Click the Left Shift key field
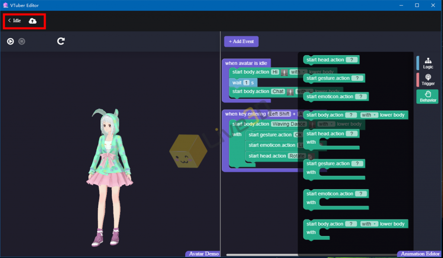Screen dimensions: 443x258 point(279,114)
